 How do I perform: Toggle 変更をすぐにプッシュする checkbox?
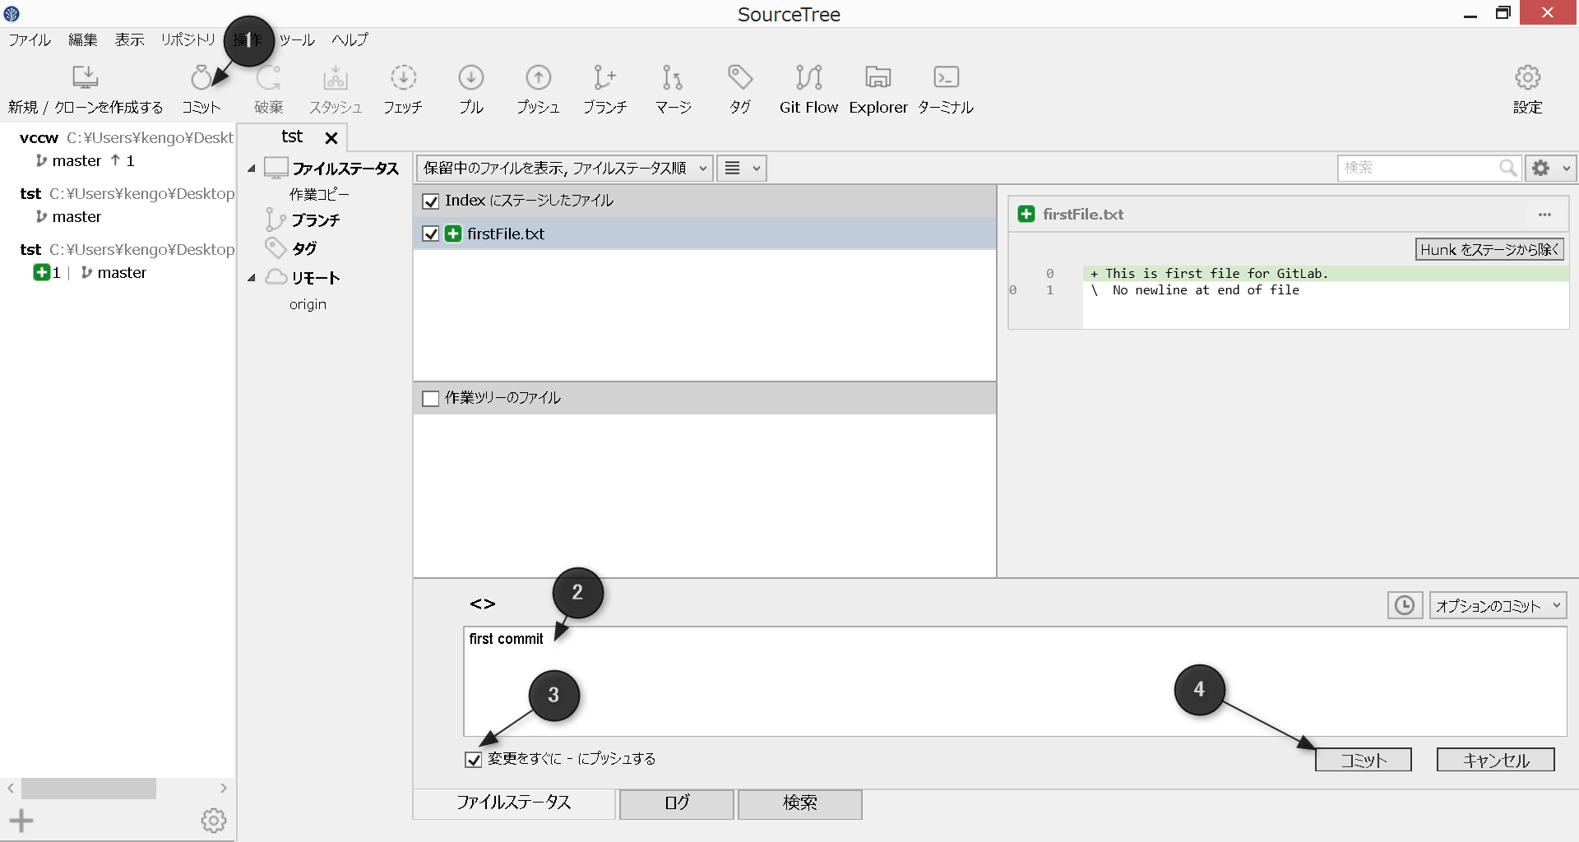pos(473,760)
